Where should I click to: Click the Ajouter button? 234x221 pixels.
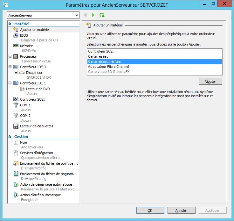click(210, 82)
